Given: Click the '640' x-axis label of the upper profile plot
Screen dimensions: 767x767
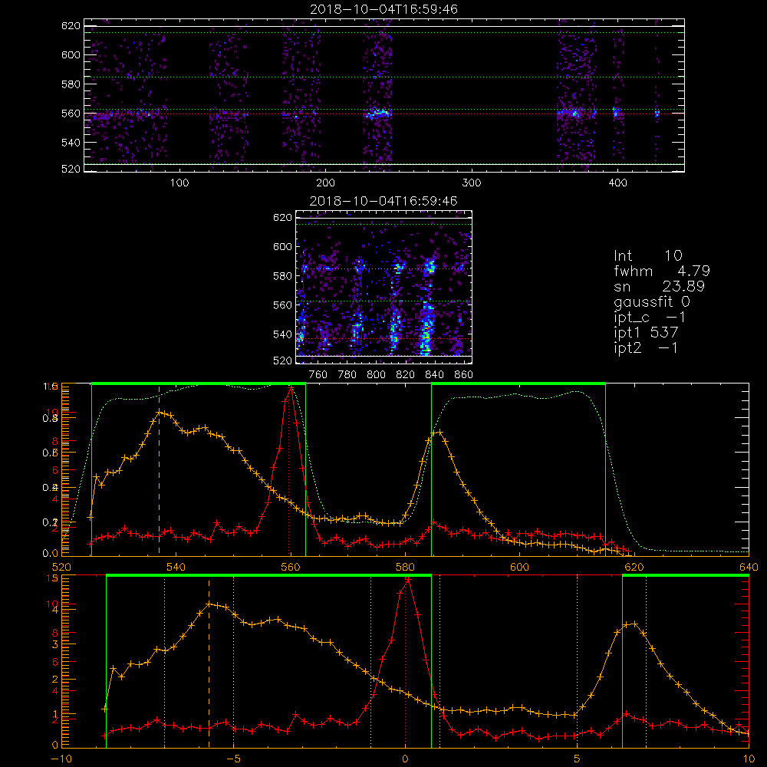Looking at the screenshot, I should [x=749, y=567].
